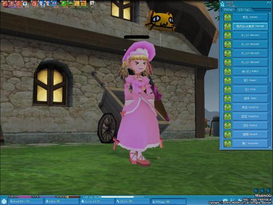This screenshot has height=205, width=273.
Task: Click the rightmost gray icon in the top row
Action: click(92, 3)
